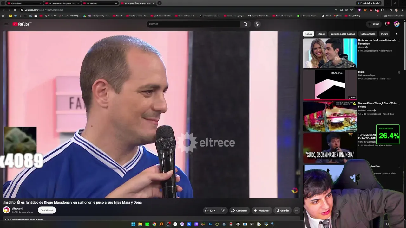
Task: Focus the YouTube Buscar search field
Action: click(x=193, y=24)
